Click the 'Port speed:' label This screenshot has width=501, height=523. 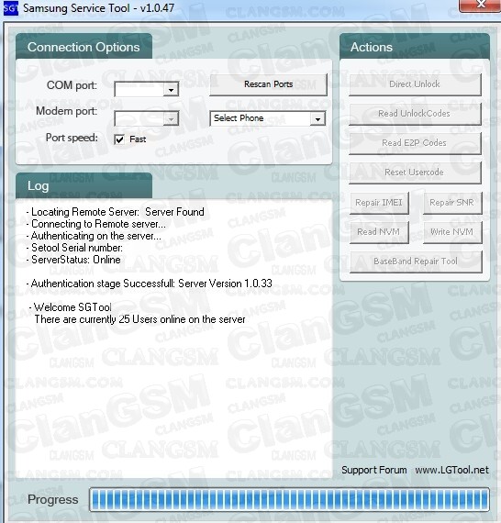click(x=72, y=138)
